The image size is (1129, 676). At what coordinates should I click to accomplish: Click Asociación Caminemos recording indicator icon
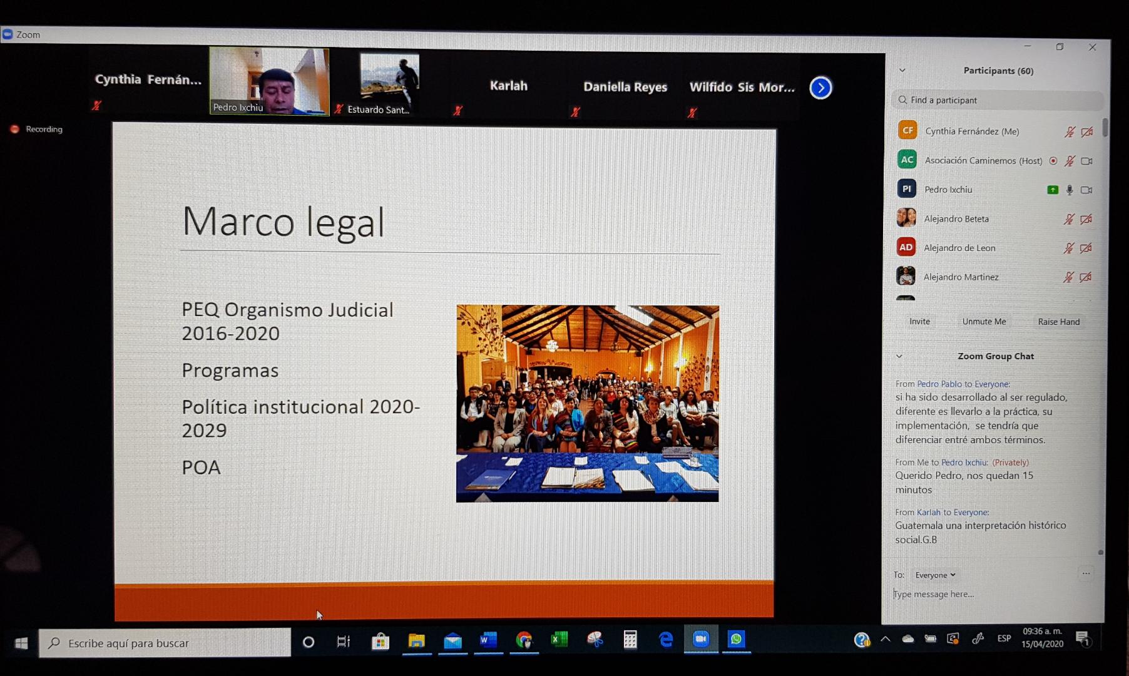(x=1053, y=161)
